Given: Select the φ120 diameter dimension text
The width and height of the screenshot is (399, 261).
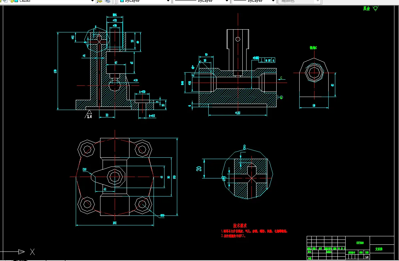Looking at the screenshot, I should (x=237, y=113).
